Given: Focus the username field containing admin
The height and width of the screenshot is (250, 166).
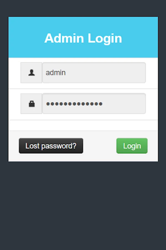Looking at the screenshot, I should tap(94, 73).
